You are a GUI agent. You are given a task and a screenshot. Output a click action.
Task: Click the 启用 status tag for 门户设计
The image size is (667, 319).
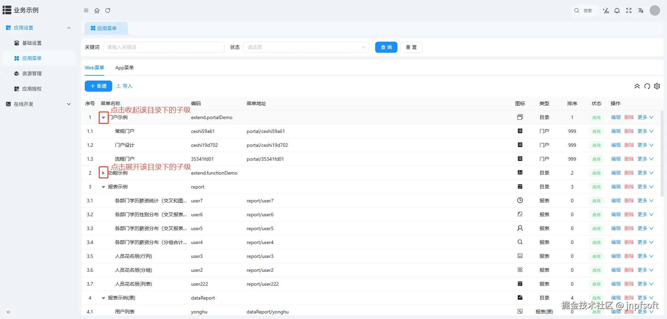click(596, 145)
